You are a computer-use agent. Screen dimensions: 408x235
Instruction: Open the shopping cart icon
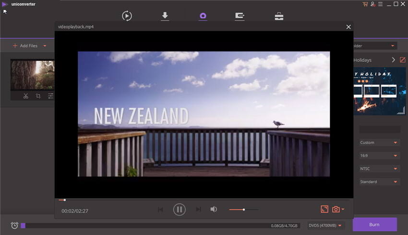tap(365, 4)
